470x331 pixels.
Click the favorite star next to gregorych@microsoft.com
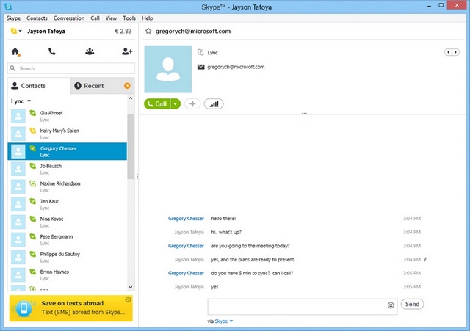(148, 32)
